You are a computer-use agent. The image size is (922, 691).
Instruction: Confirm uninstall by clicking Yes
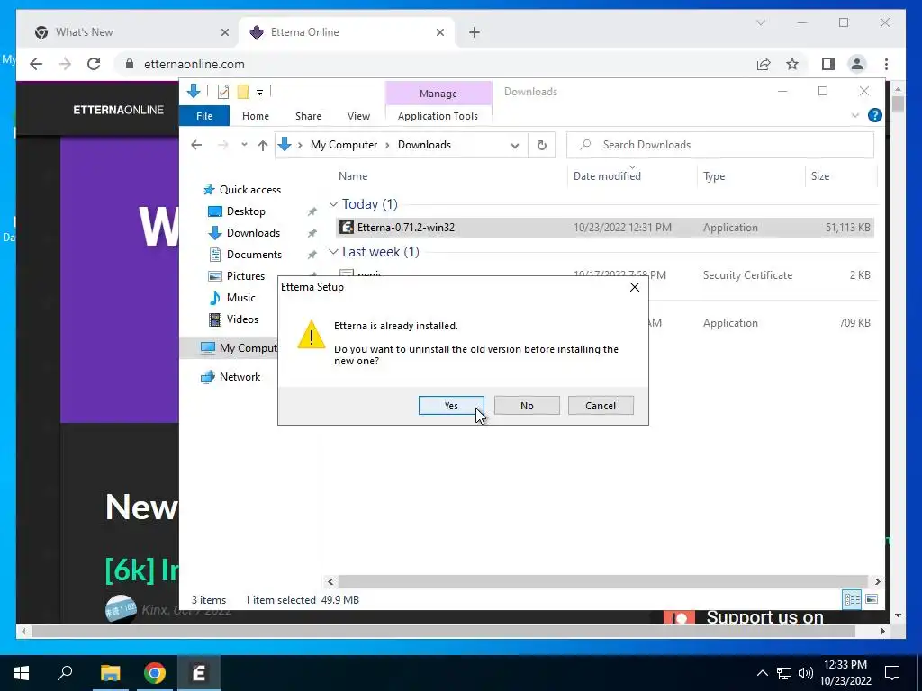point(451,406)
